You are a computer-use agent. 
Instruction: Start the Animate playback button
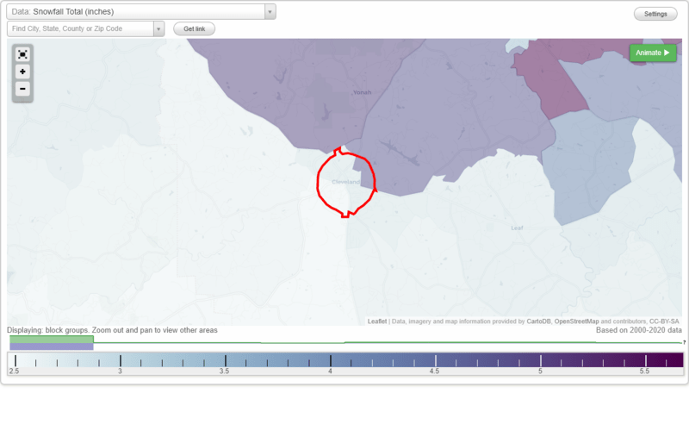point(653,53)
